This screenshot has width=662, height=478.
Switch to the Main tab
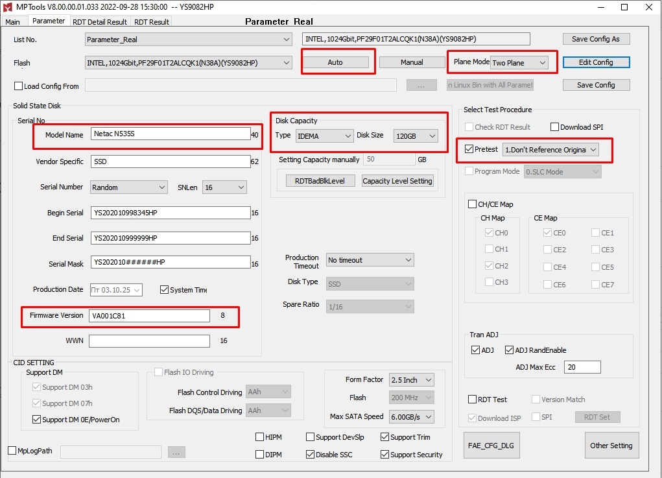[x=13, y=21]
